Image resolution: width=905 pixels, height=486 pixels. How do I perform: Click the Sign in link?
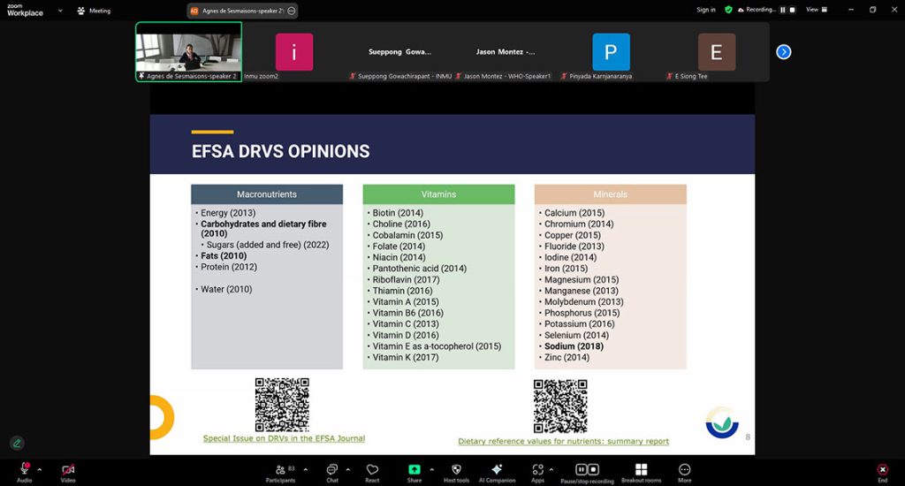click(705, 10)
